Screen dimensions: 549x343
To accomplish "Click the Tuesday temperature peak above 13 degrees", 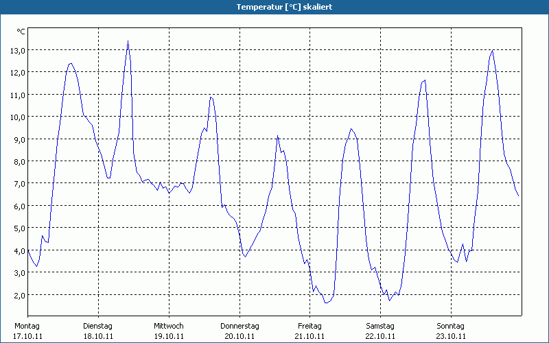I will point(128,41).
